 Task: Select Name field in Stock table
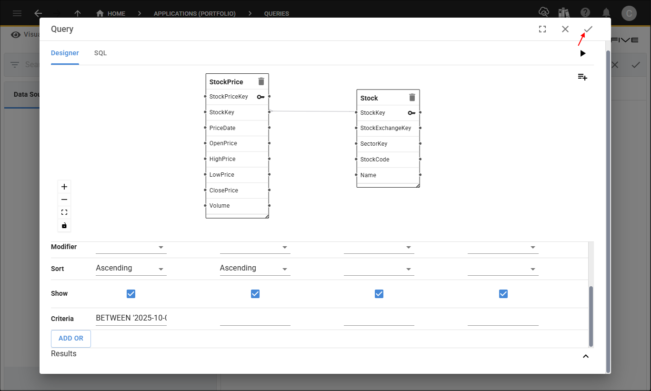point(388,175)
